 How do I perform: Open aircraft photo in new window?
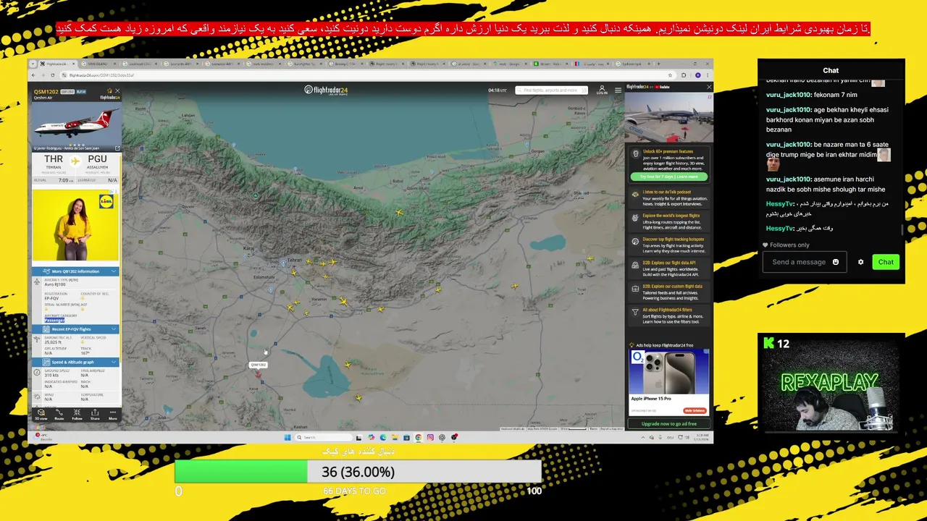(117, 148)
